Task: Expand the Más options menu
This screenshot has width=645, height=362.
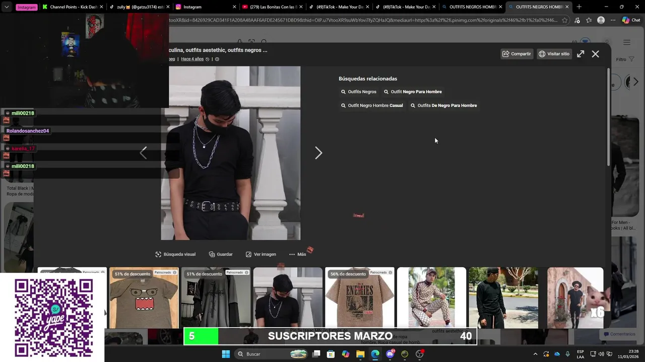Action: pos(297,254)
